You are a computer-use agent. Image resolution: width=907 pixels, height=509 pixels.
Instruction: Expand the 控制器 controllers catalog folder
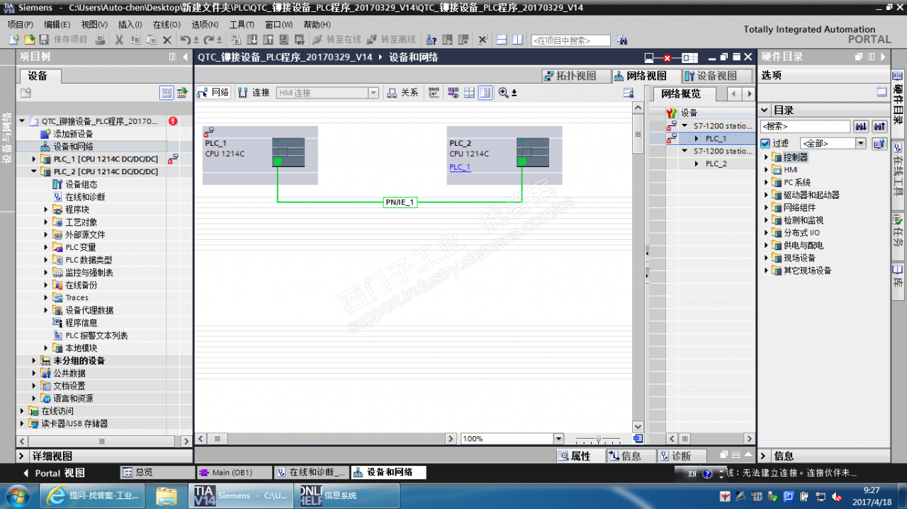[x=766, y=157]
